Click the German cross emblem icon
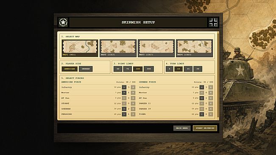This screenshot has height=155, width=276. point(213,22)
